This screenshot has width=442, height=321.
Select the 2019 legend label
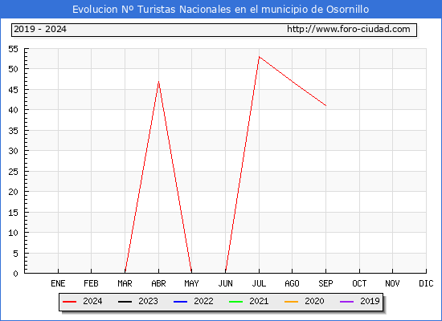coord(370,301)
